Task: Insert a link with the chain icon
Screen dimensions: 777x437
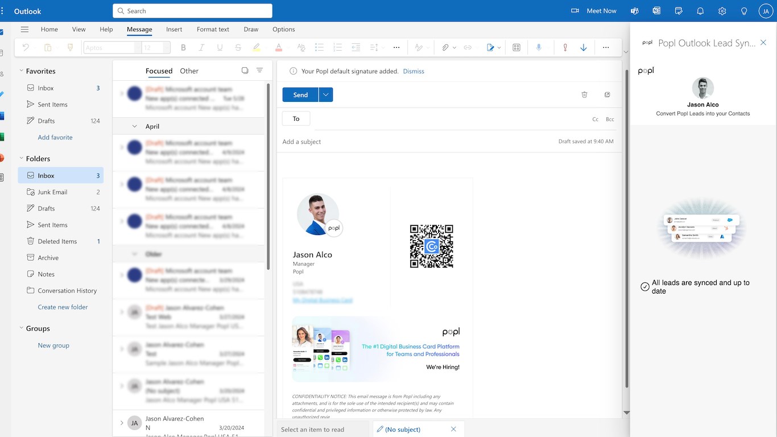Action: [468, 48]
